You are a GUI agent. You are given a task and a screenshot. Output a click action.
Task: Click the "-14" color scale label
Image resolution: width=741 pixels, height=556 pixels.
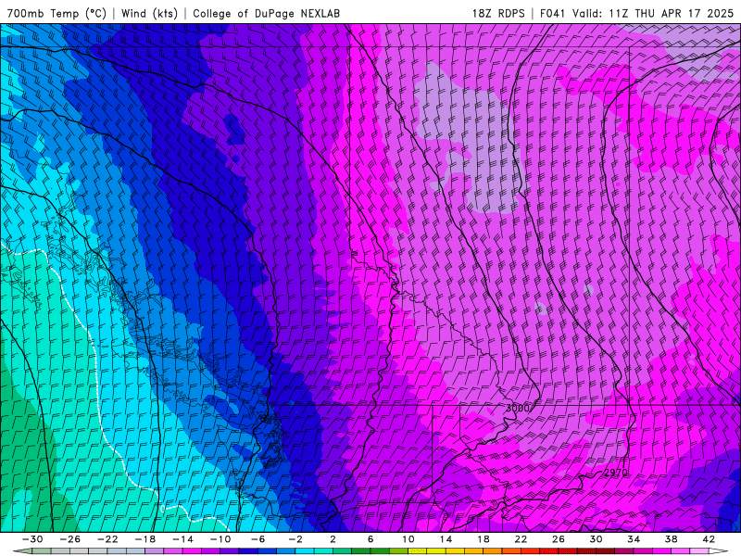click(x=182, y=539)
